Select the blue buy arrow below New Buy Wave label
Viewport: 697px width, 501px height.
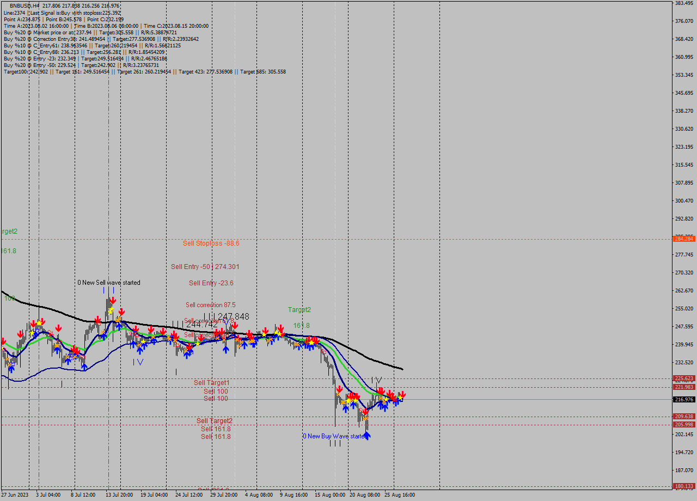click(368, 436)
